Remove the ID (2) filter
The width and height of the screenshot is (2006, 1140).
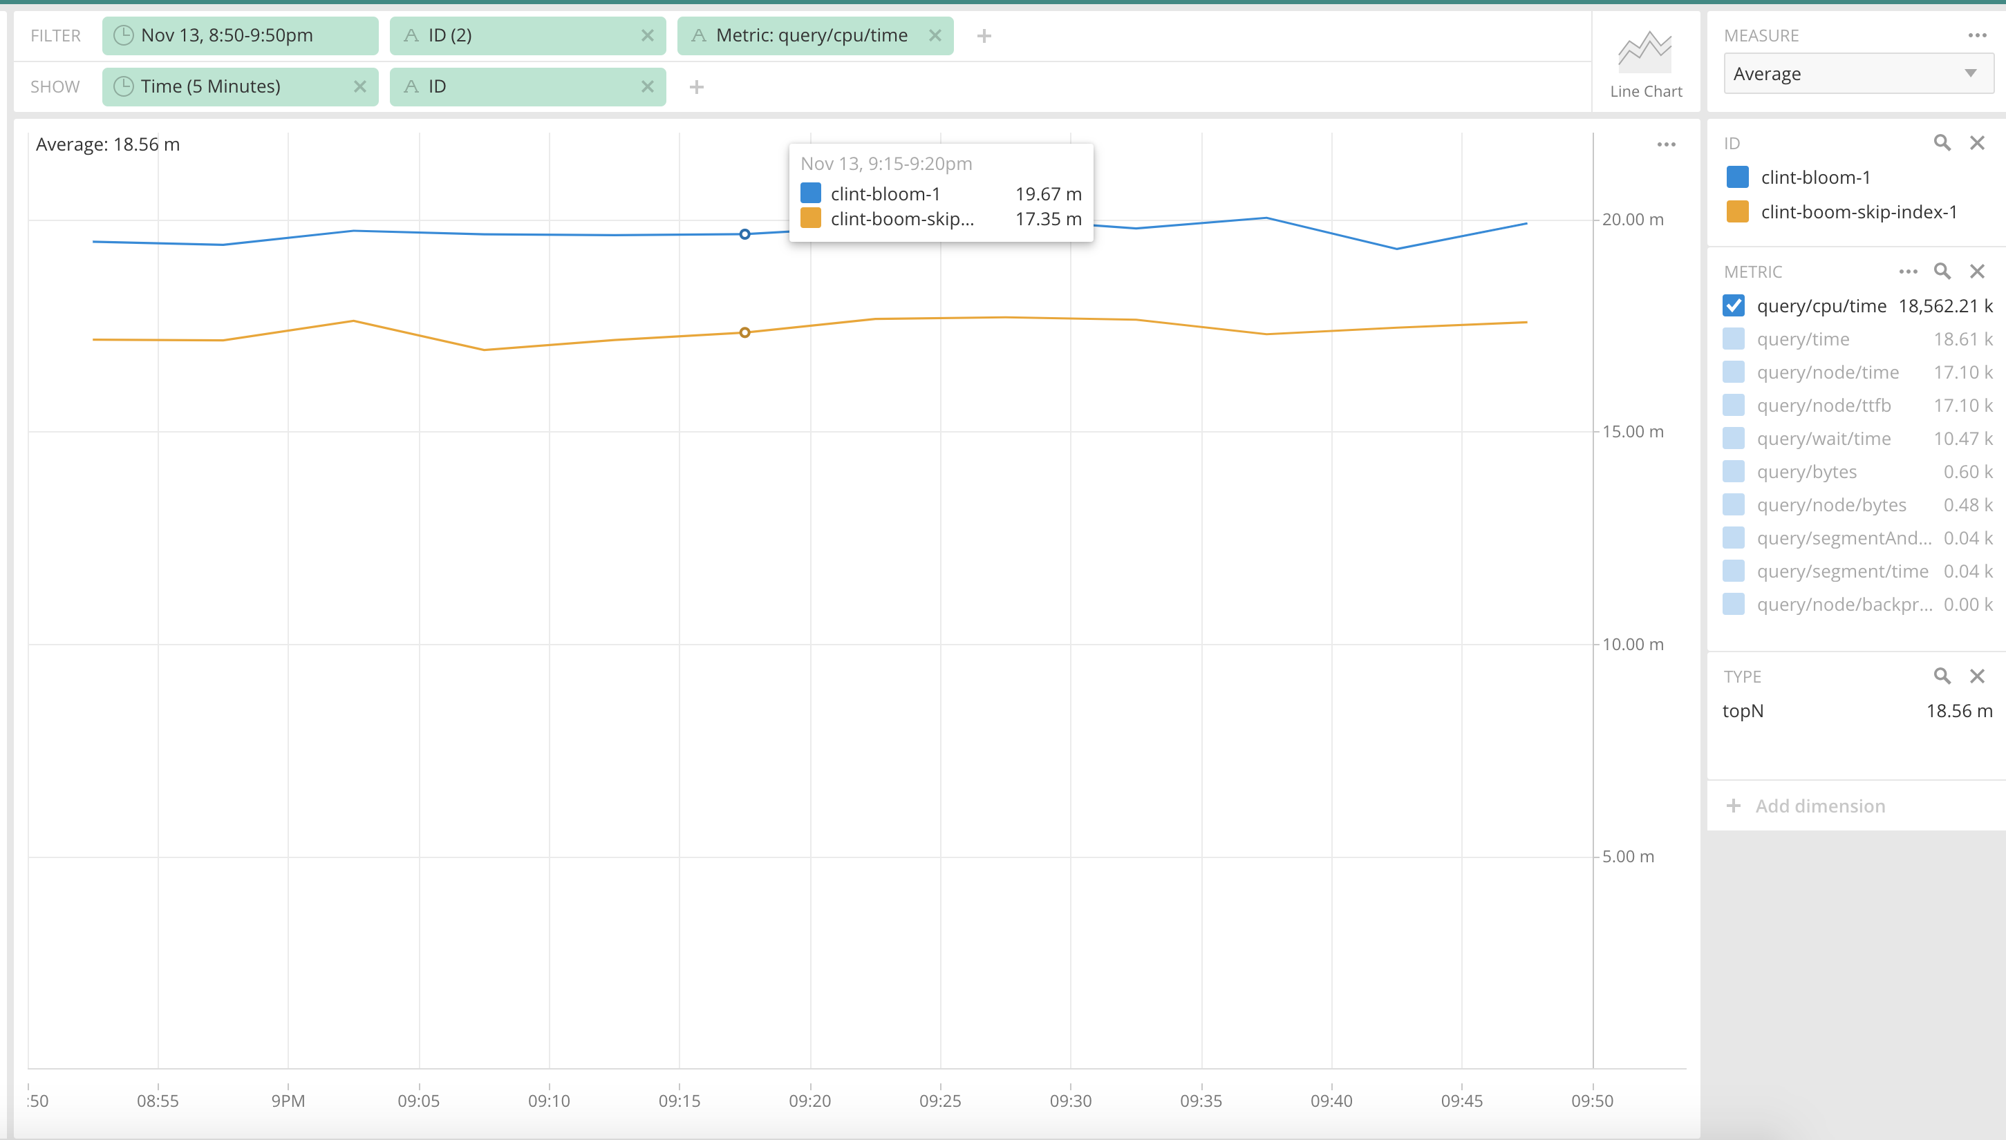647,36
